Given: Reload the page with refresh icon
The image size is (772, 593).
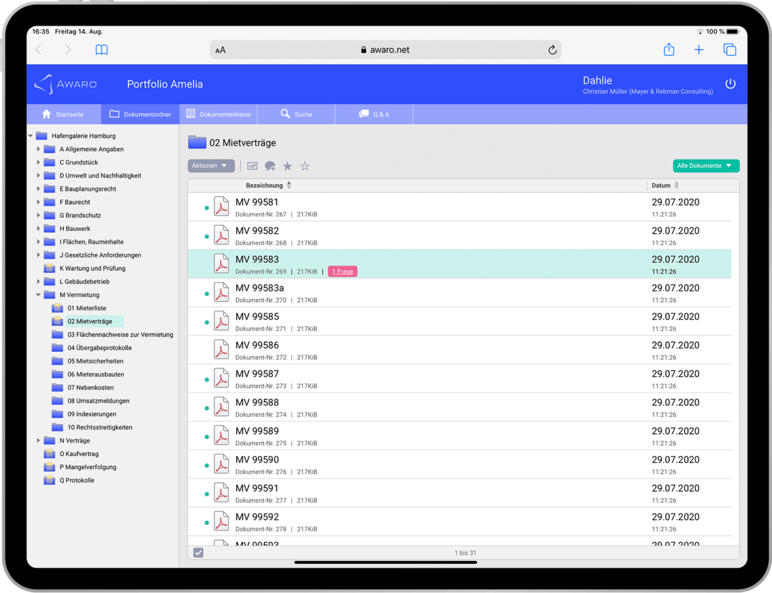Looking at the screenshot, I should [x=552, y=50].
